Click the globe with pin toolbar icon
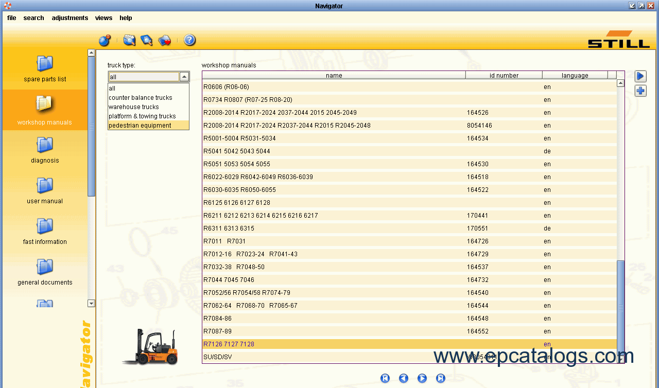The image size is (659, 388). (x=105, y=40)
